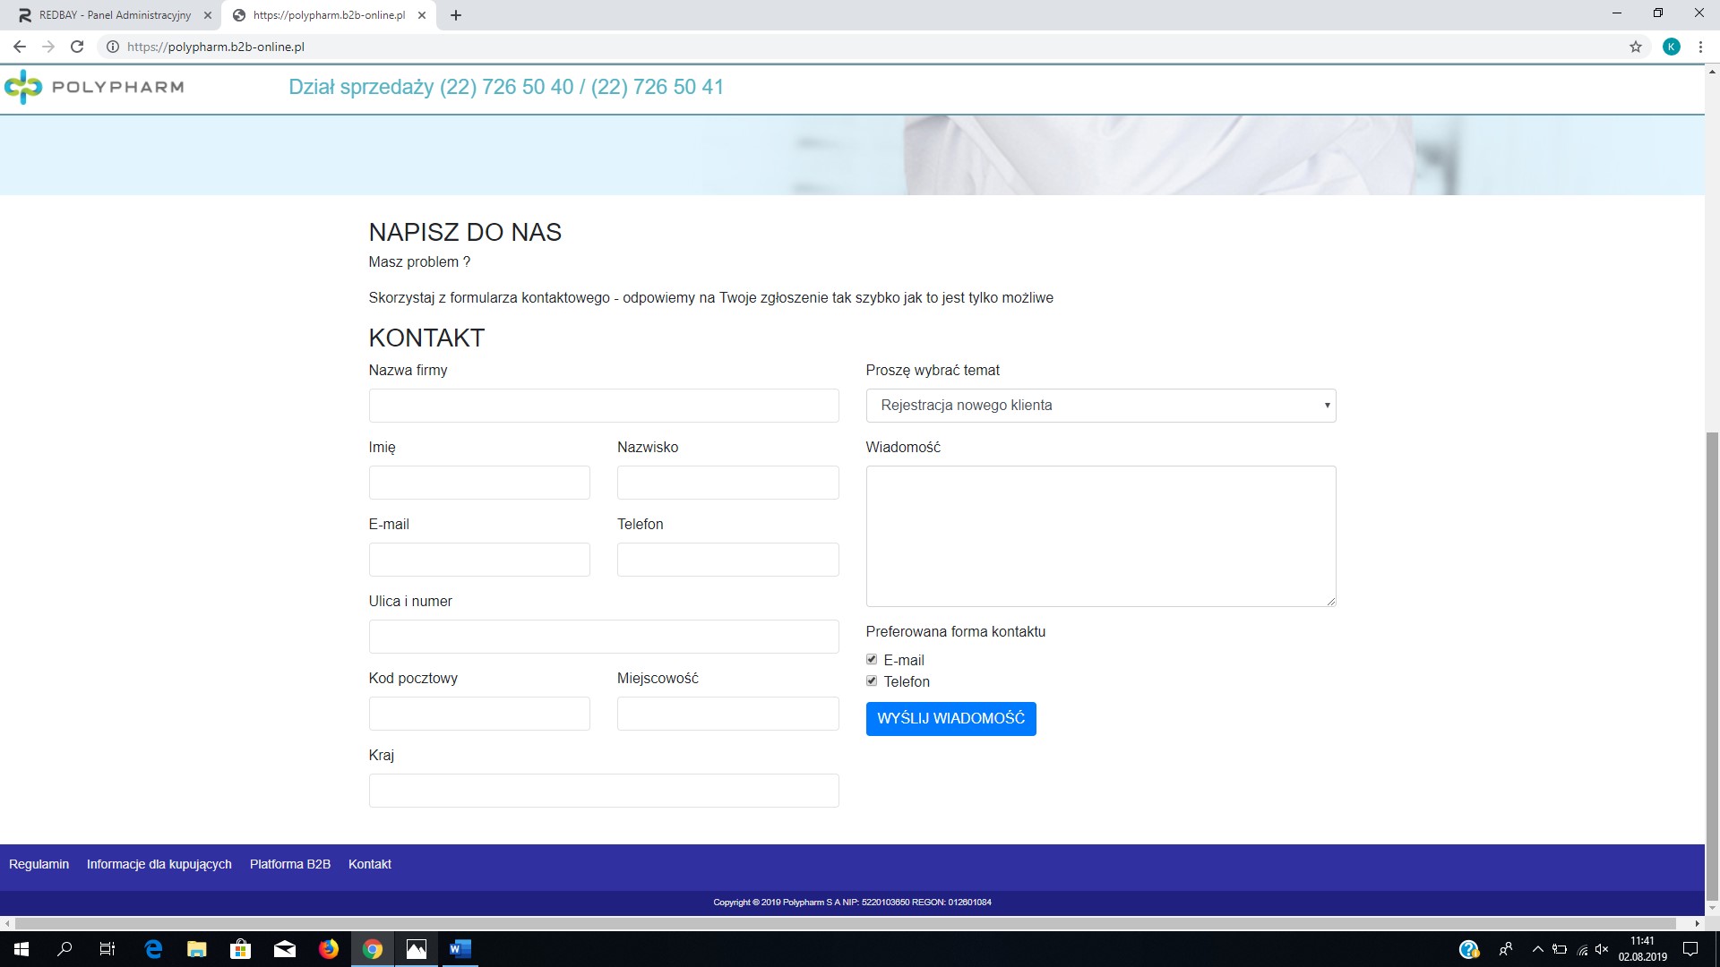Click the back navigation arrow
This screenshot has height=967, width=1720.
point(20,47)
